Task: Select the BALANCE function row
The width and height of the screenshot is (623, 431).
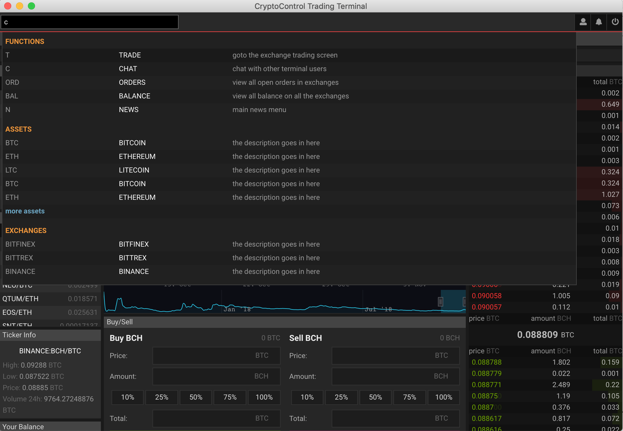Action: tap(289, 96)
